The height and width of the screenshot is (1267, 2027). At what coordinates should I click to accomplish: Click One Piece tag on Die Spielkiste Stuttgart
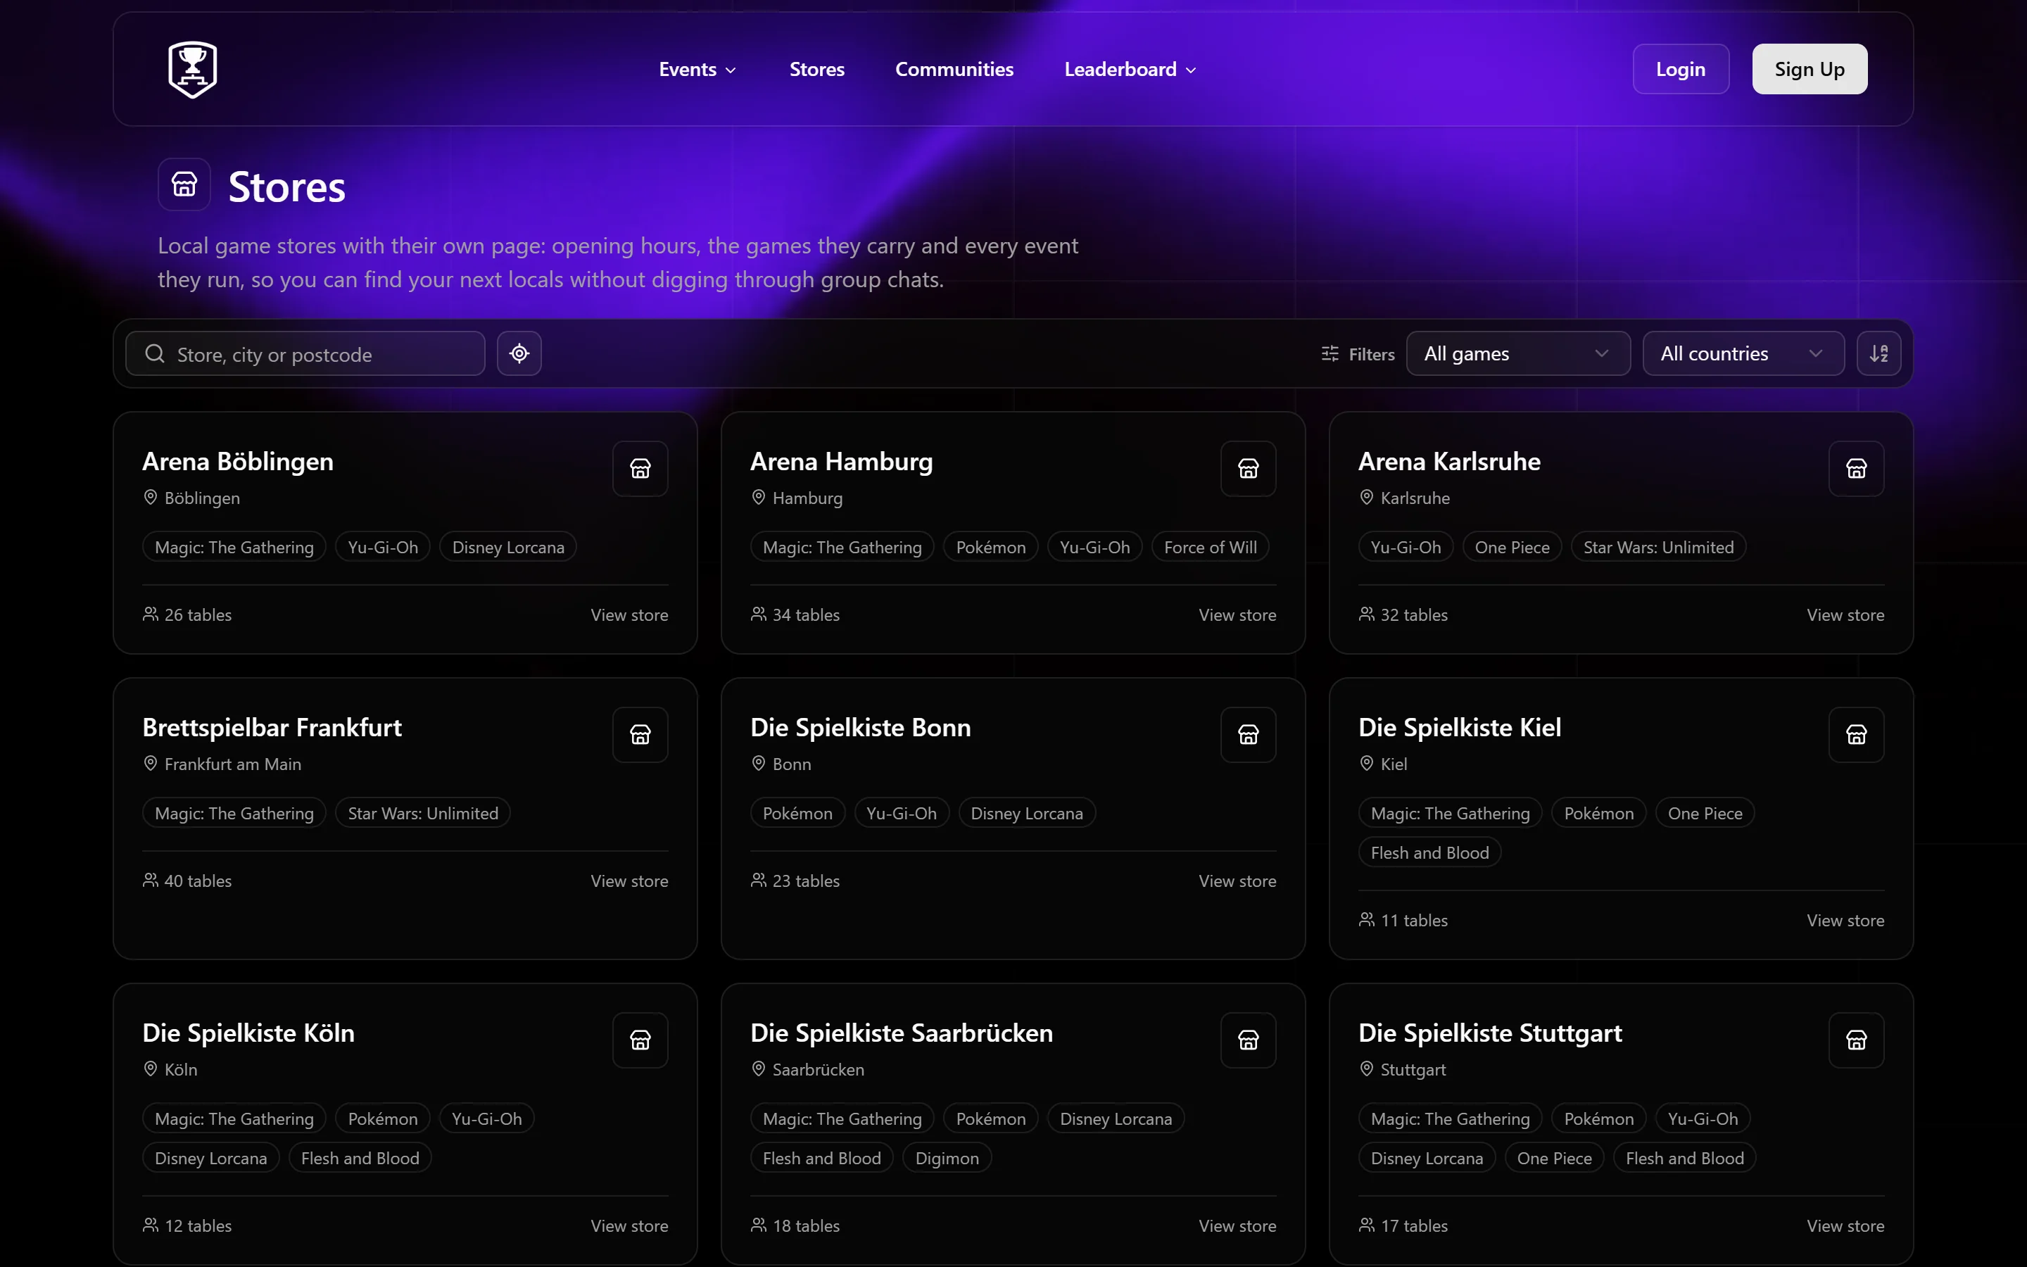click(1554, 1158)
